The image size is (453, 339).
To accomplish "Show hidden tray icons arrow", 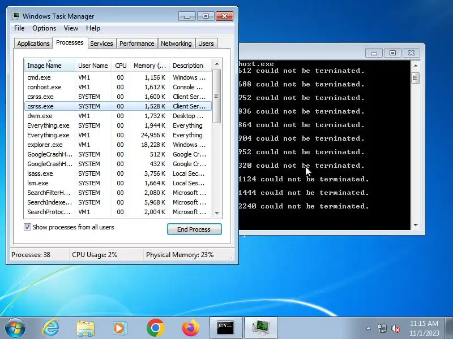I will click(x=369, y=328).
